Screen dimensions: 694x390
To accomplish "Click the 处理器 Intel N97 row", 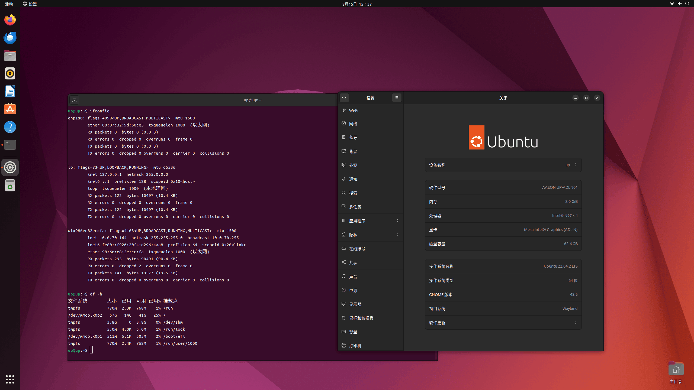I will 503,216.
